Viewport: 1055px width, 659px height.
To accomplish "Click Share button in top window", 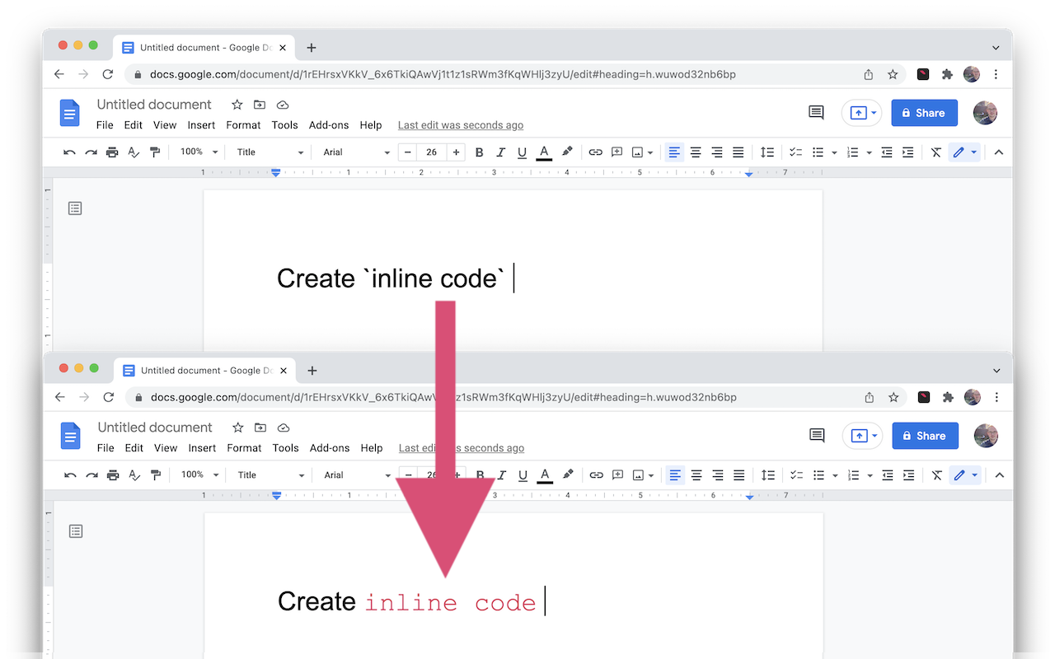I will 924,113.
